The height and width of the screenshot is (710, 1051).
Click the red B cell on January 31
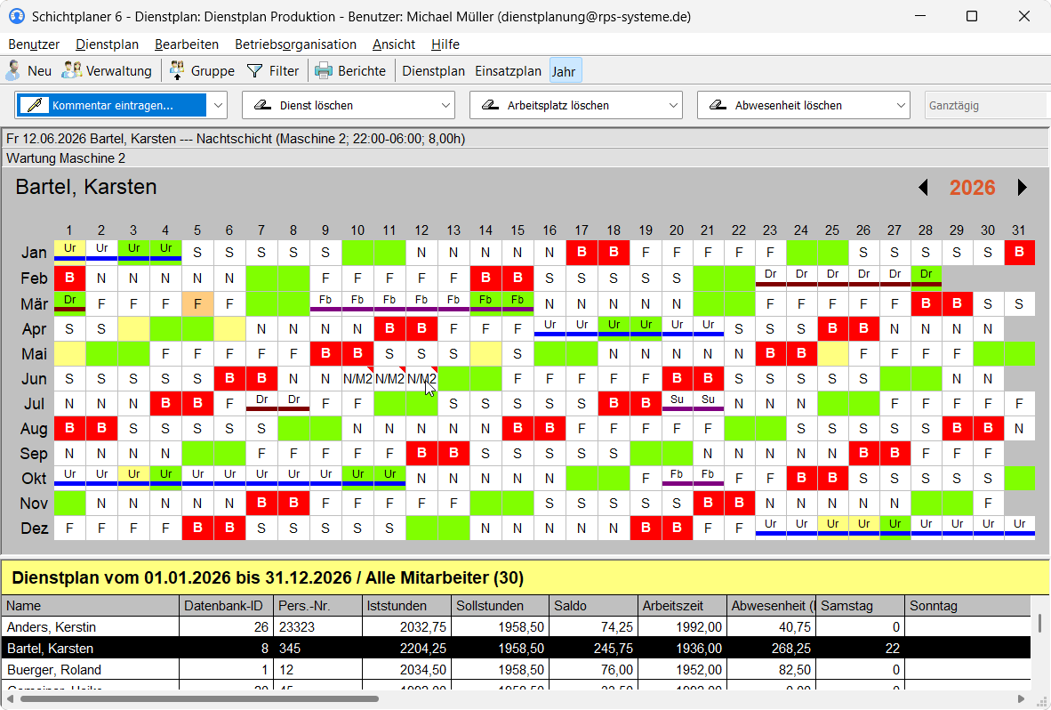1019,253
